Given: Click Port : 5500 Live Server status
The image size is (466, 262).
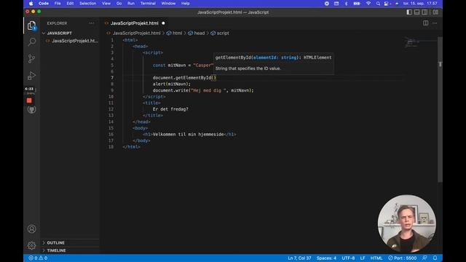Looking at the screenshot, I should [x=402, y=258].
